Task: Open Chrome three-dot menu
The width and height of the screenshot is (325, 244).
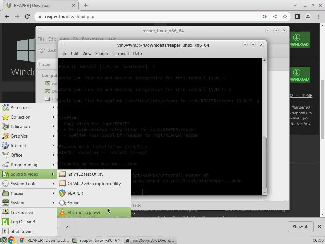Action: 318,17
